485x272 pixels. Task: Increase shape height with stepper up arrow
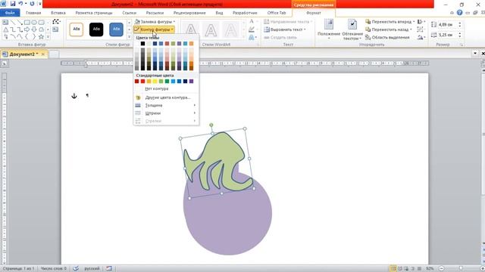[x=460, y=23]
